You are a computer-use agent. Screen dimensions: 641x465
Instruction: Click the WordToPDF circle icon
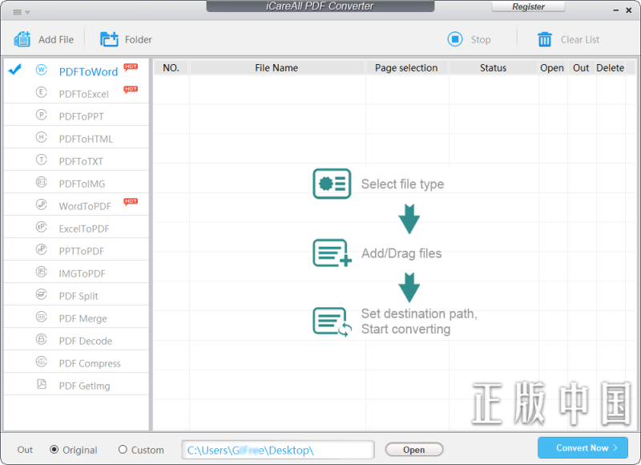[42, 204]
